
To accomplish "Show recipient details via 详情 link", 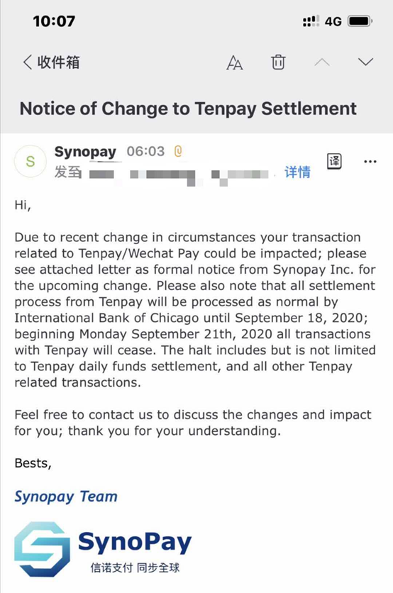I will [x=297, y=172].
